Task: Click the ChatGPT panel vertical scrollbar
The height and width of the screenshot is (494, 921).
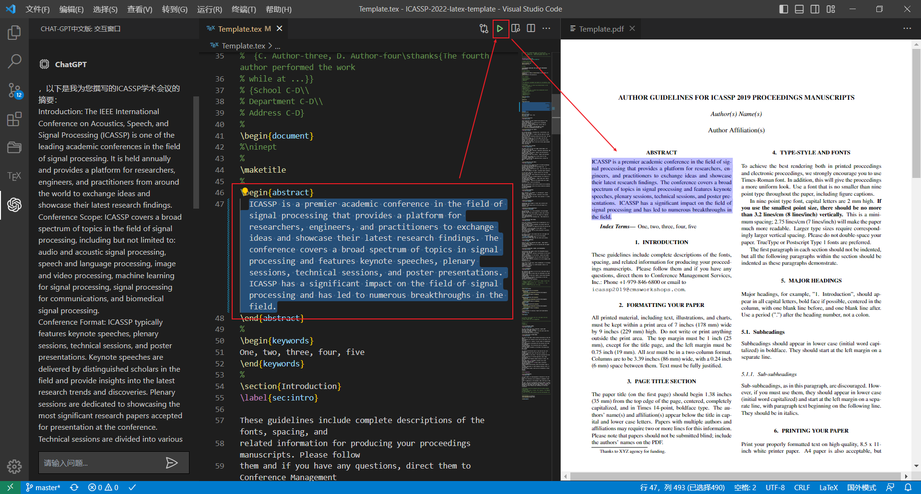Action: 196,152
